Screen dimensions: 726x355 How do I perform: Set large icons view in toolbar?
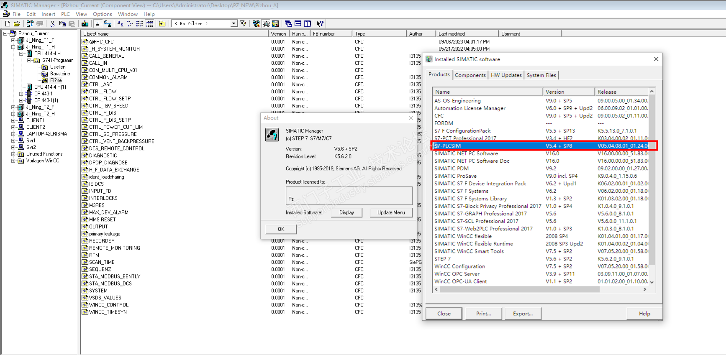121,24
